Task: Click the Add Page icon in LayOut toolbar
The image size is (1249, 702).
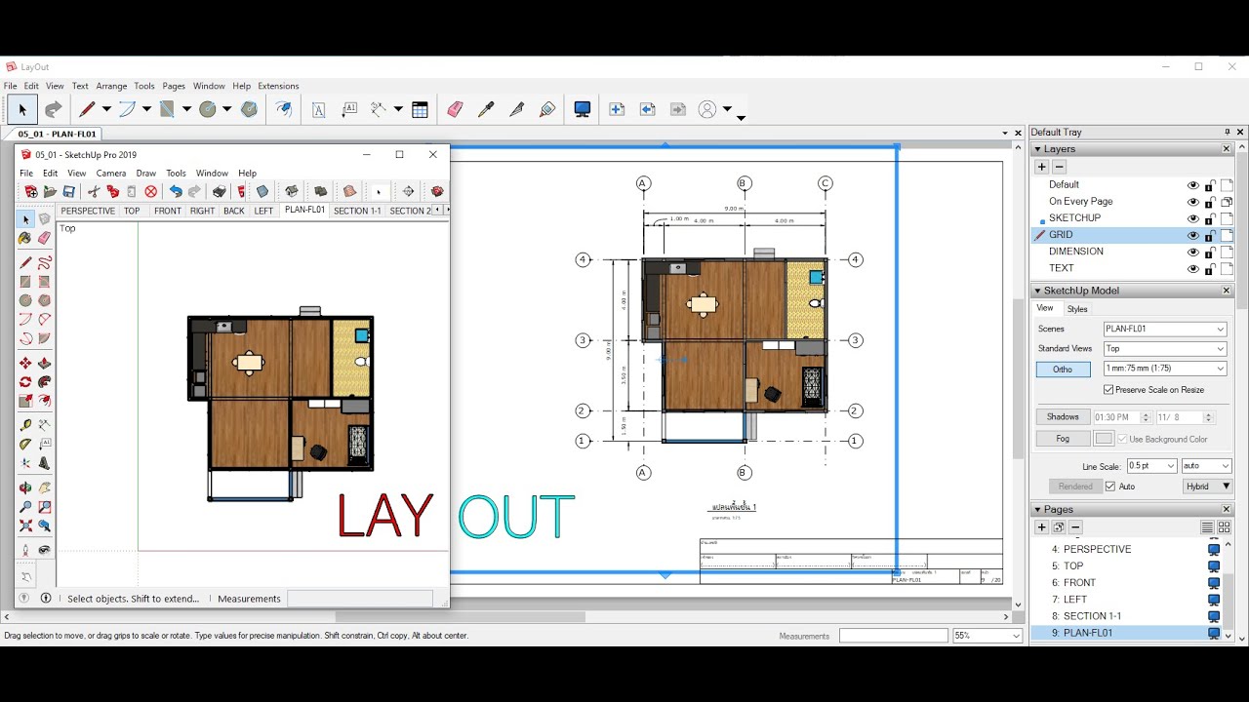Action: [x=617, y=110]
